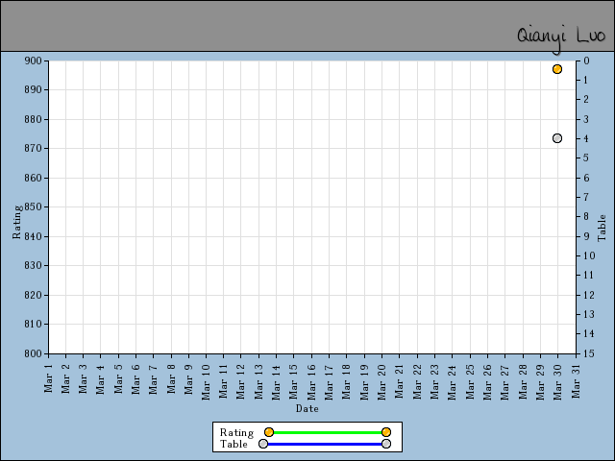Click the Mar 30 date label
615x461 pixels.
[x=557, y=382]
